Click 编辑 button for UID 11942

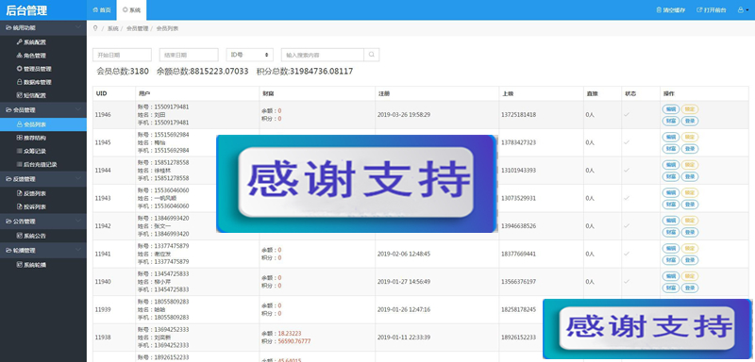pyautogui.click(x=670, y=221)
